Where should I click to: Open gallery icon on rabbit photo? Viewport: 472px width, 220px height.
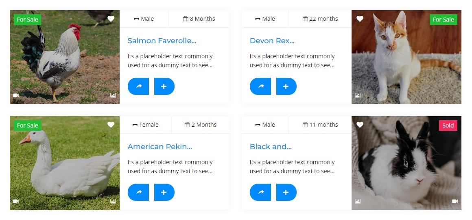tap(358, 201)
